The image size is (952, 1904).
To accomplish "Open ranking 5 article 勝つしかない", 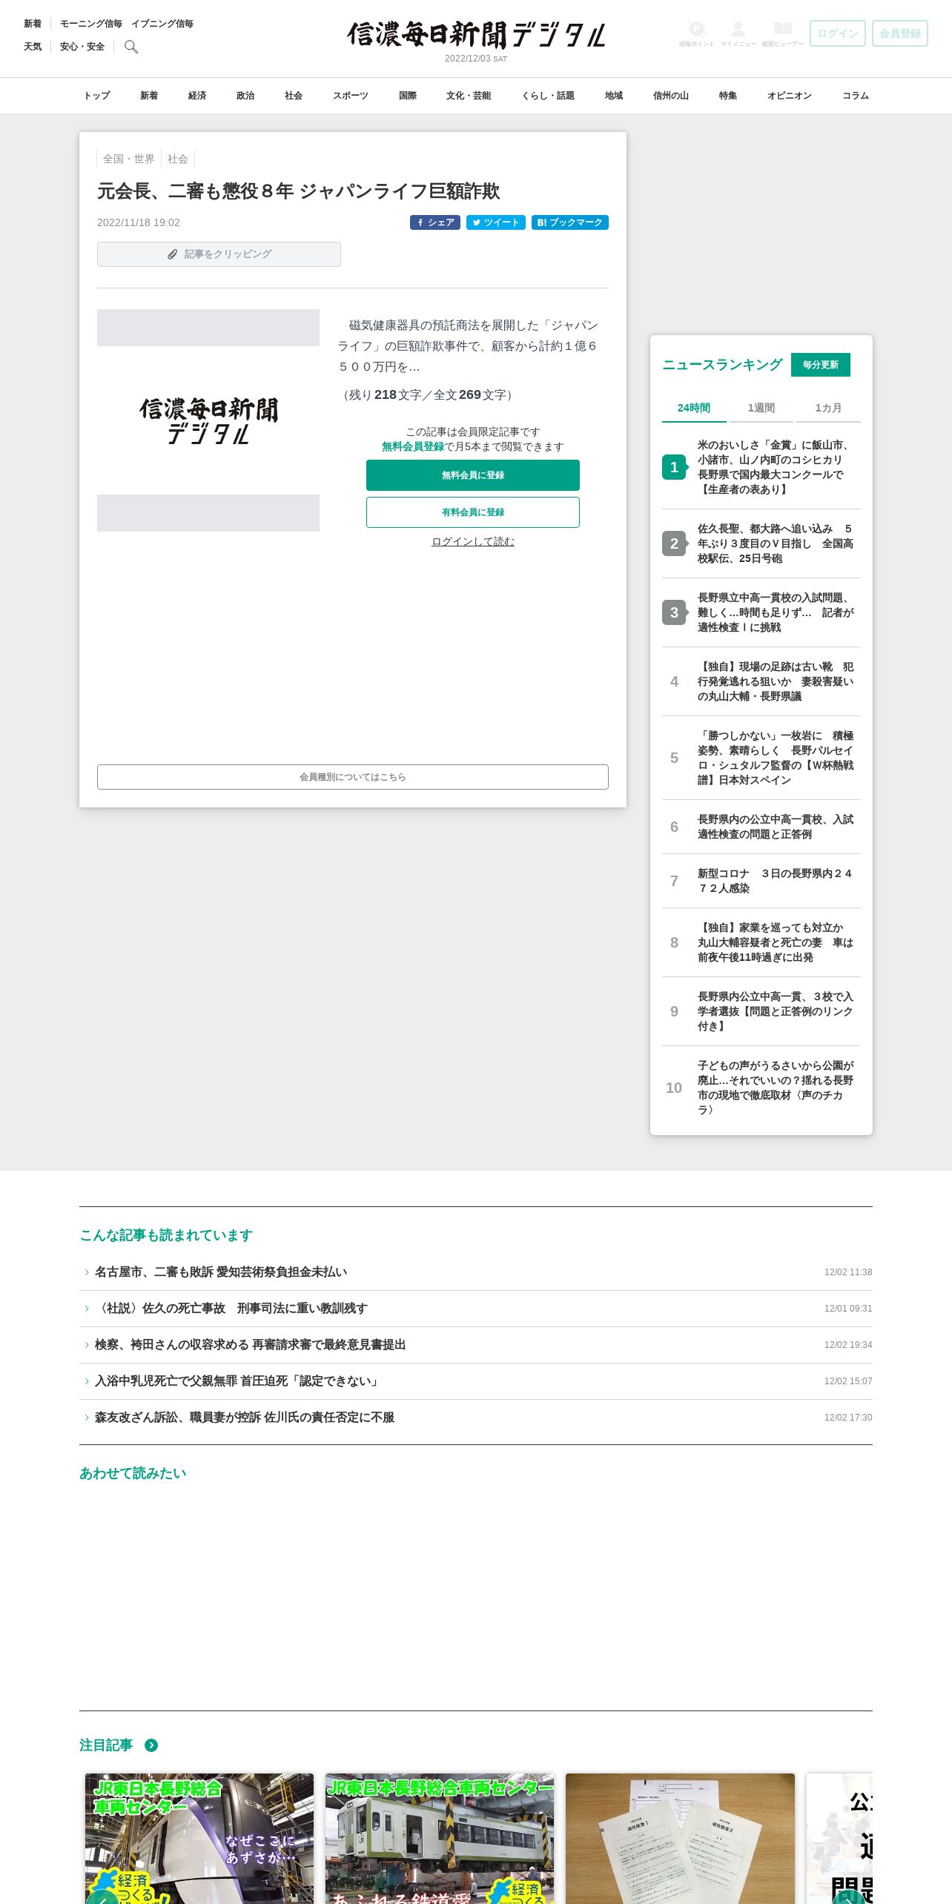I will click(761, 758).
